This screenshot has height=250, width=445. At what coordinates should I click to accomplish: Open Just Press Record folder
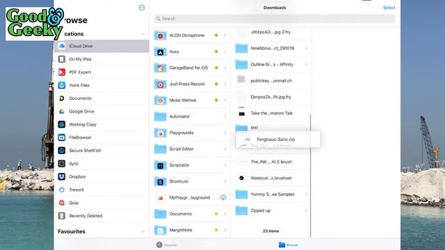(191, 84)
